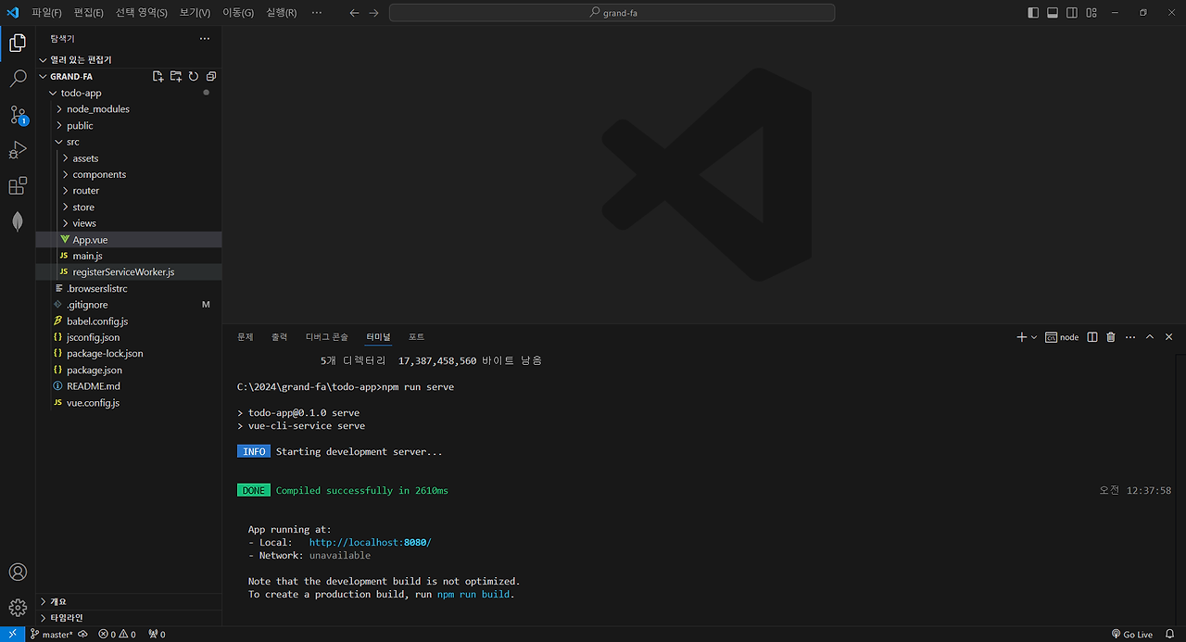The width and height of the screenshot is (1186, 642).
Task: Click master branch in status bar
Action: click(51, 635)
